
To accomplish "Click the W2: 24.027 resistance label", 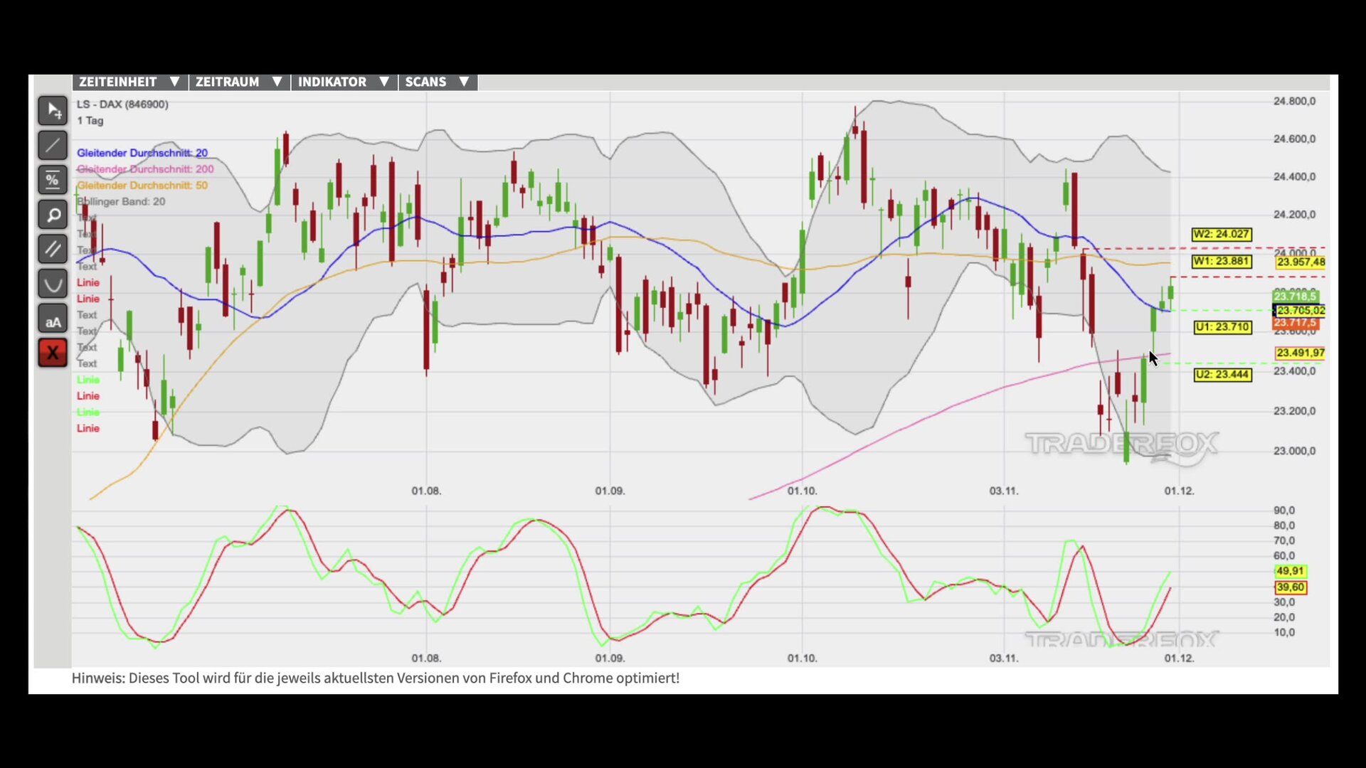I will (x=1221, y=234).
